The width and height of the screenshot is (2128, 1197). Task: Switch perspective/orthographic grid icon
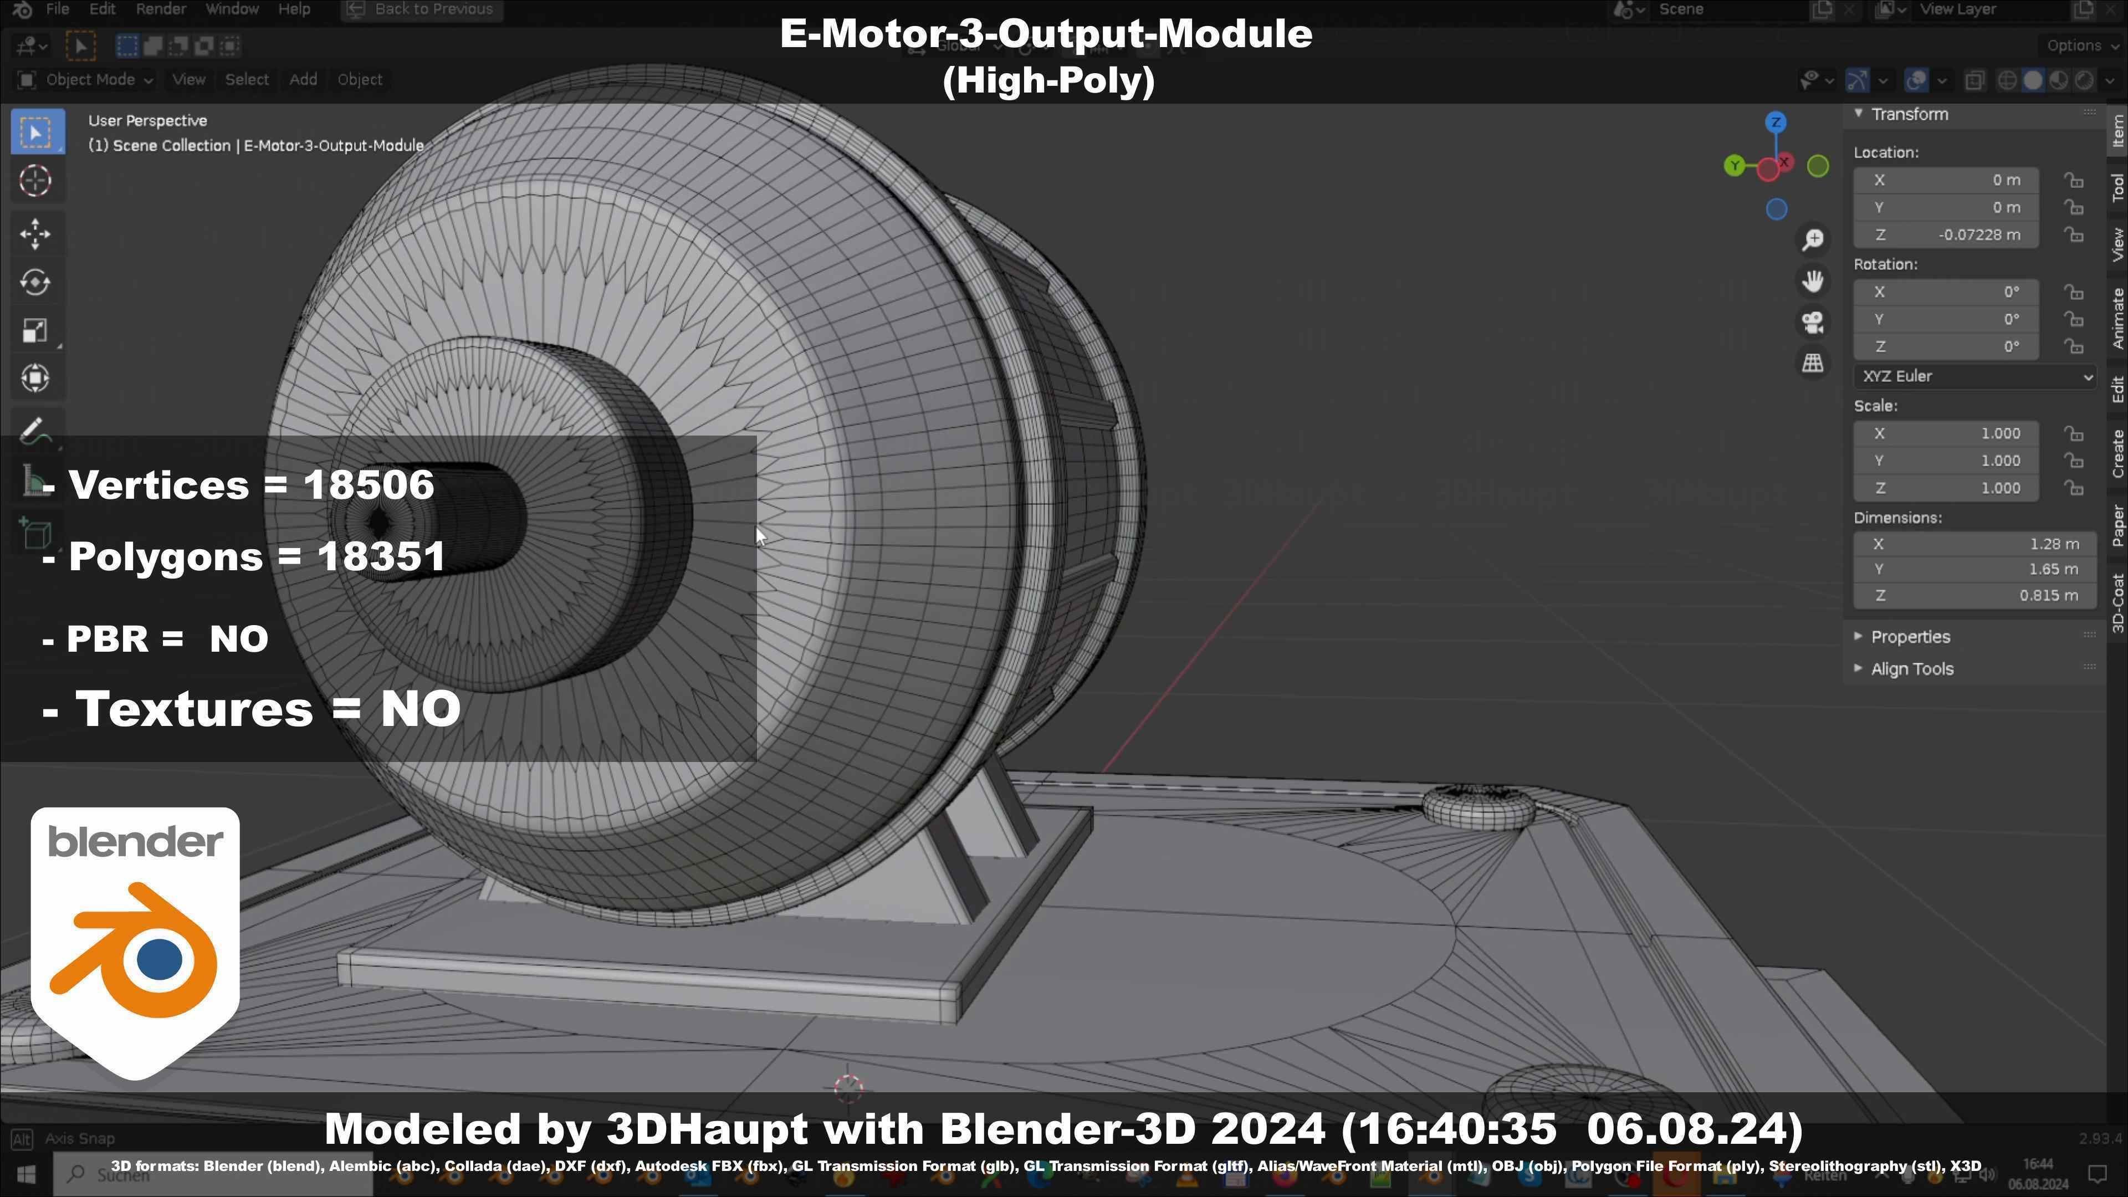pyautogui.click(x=1813, y=362)
